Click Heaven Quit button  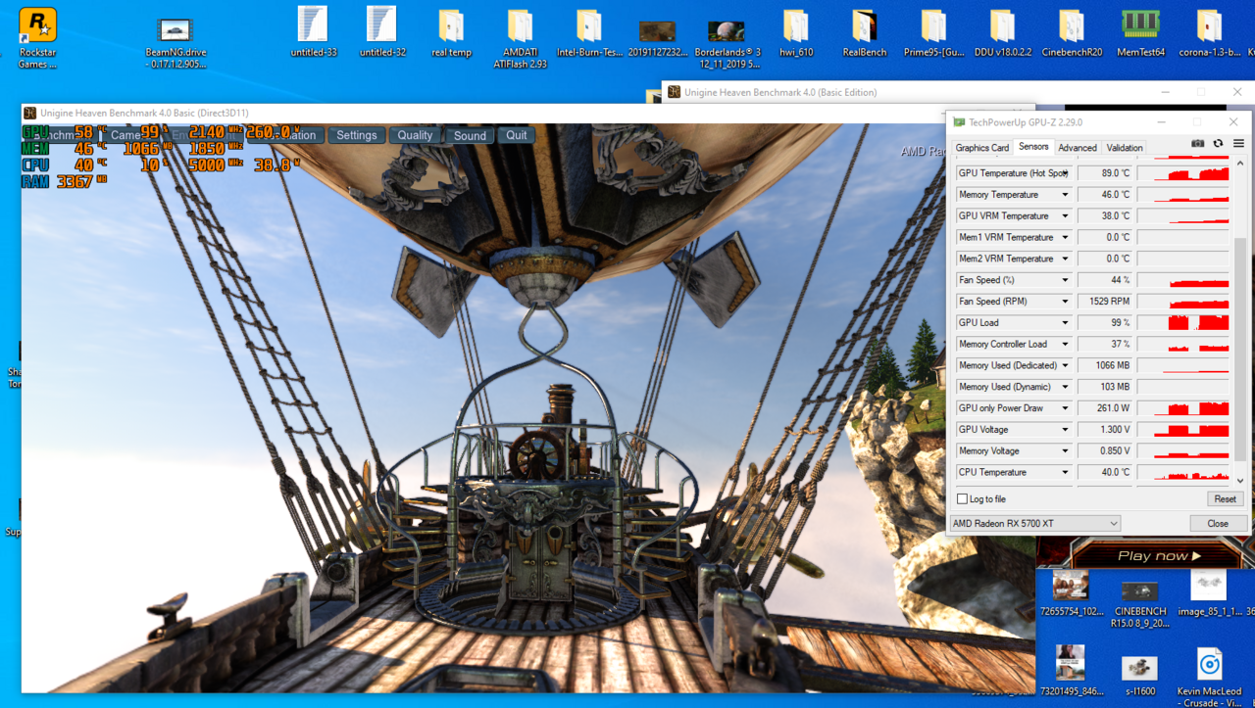tap(517, 135)
